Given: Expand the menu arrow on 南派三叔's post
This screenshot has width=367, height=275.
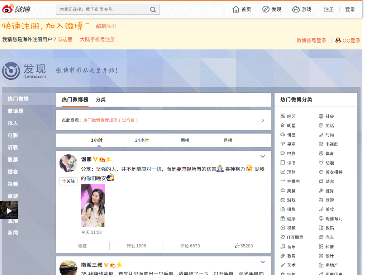Looking at the screenshot, I should coord(263,262).
